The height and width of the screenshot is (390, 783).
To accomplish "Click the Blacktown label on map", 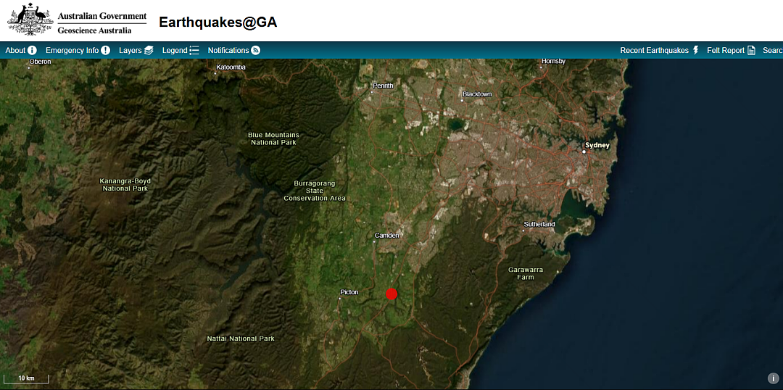I will click(477, 94).
